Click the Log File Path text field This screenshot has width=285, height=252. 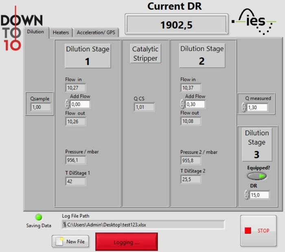tap(143, 225)
